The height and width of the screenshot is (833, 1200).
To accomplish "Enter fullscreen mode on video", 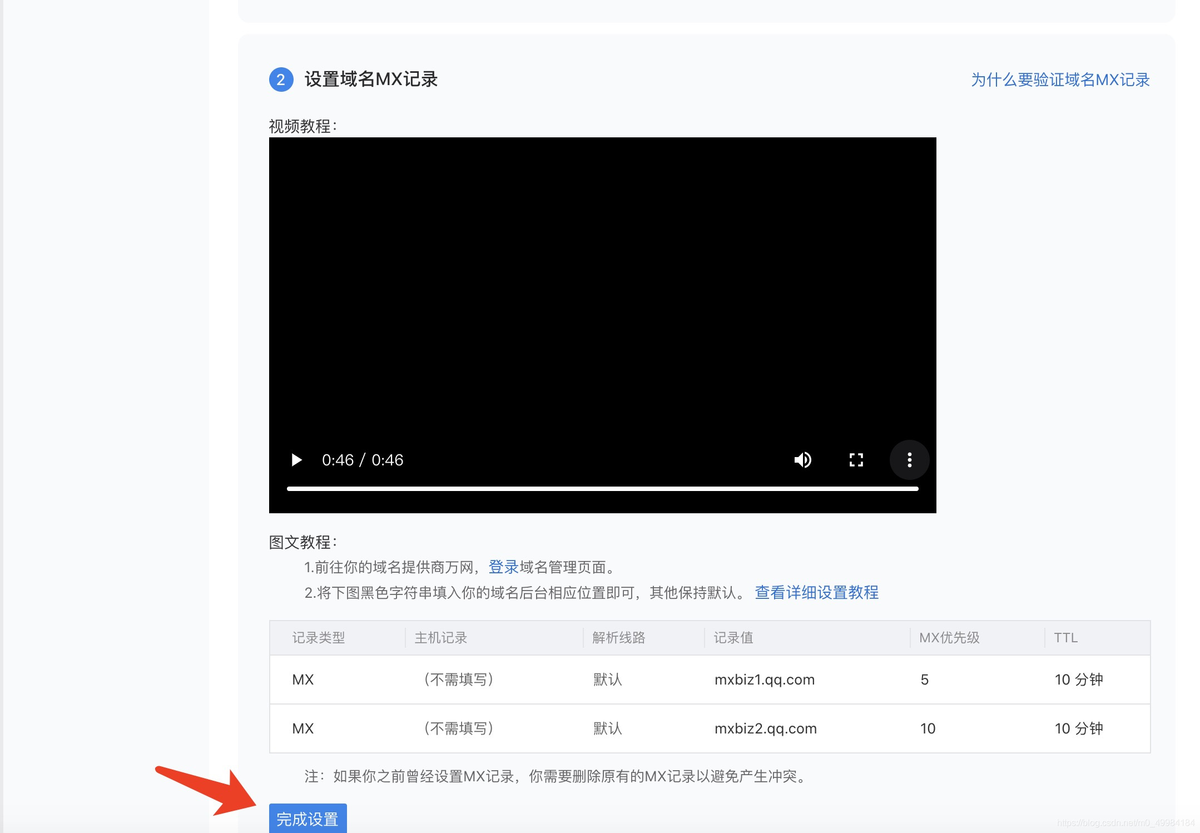I will pos(856,460).
